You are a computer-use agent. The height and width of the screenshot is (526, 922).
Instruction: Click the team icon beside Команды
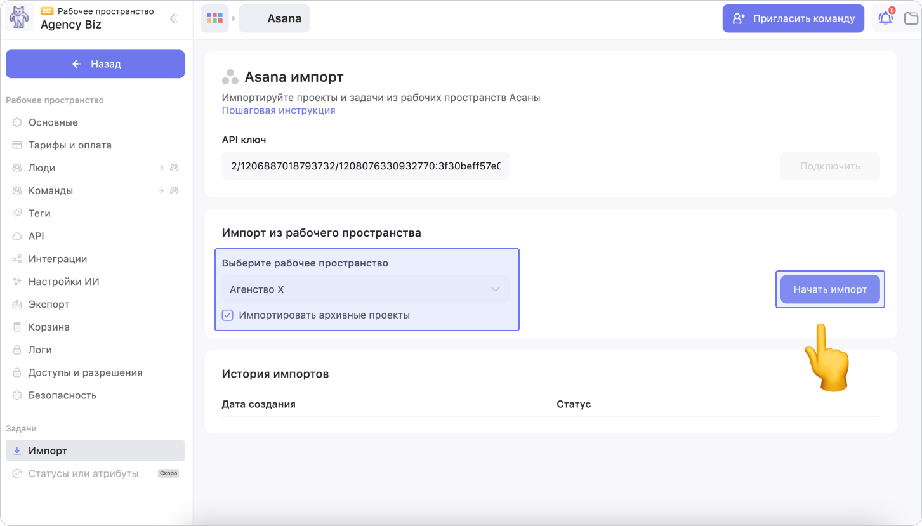click(174, 191)
